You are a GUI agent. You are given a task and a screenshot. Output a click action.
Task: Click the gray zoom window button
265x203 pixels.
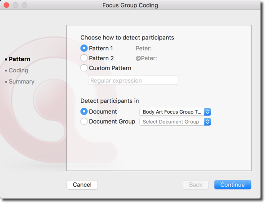coord(24,5)
